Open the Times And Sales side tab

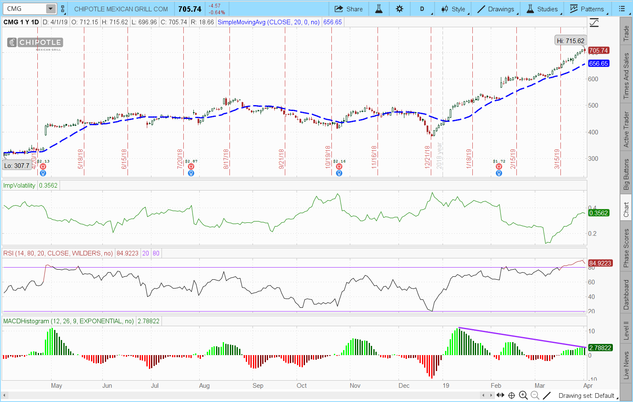626,76
